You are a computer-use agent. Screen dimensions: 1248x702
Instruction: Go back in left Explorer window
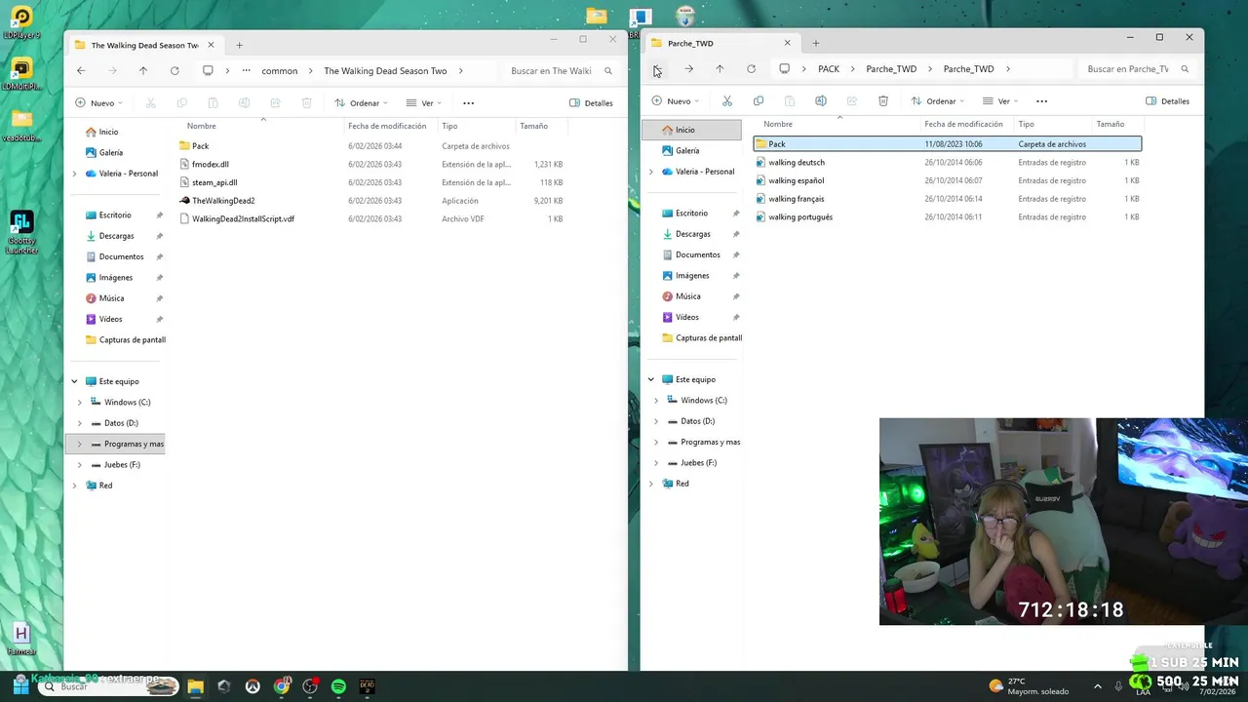coord(81,70)
